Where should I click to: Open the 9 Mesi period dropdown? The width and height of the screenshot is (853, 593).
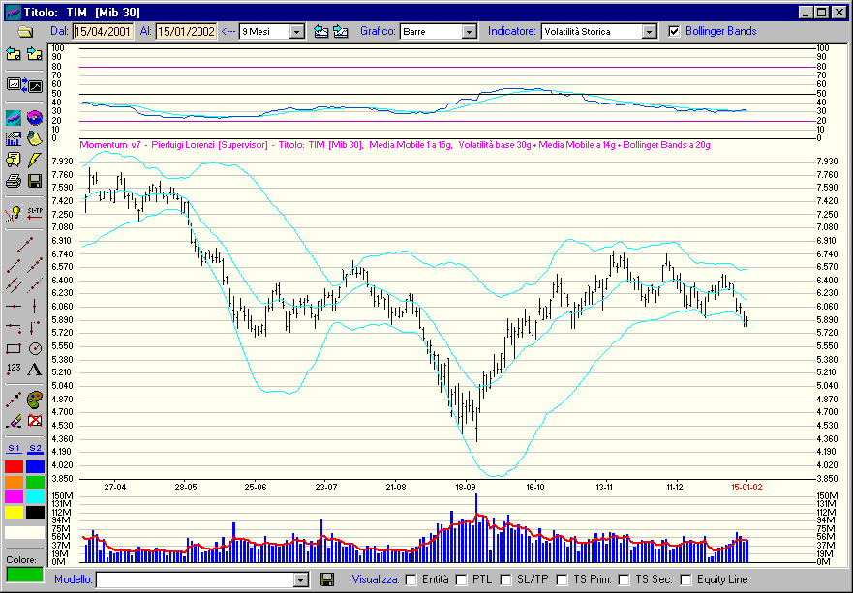[x=296, y=32]
